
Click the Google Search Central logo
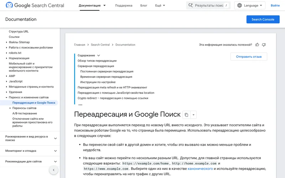pos(35,5)
